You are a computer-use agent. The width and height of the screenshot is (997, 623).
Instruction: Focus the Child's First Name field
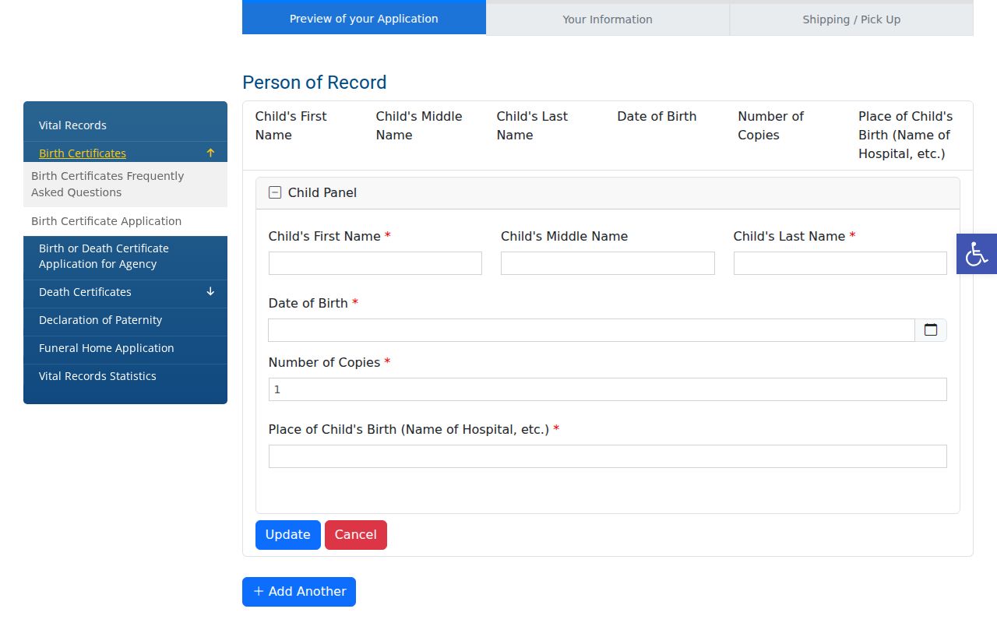click(x=375, y=263)
